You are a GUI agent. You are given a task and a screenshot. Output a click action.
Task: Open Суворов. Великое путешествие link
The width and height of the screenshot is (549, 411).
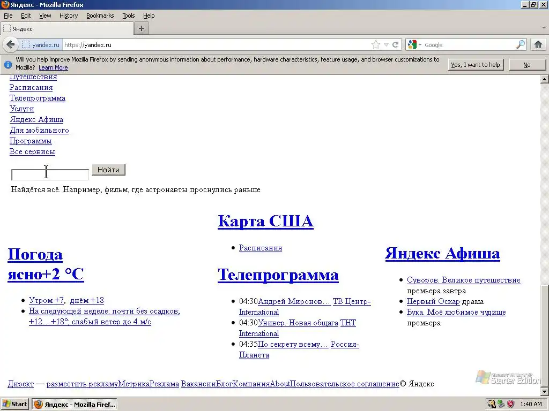pos(464,280)
